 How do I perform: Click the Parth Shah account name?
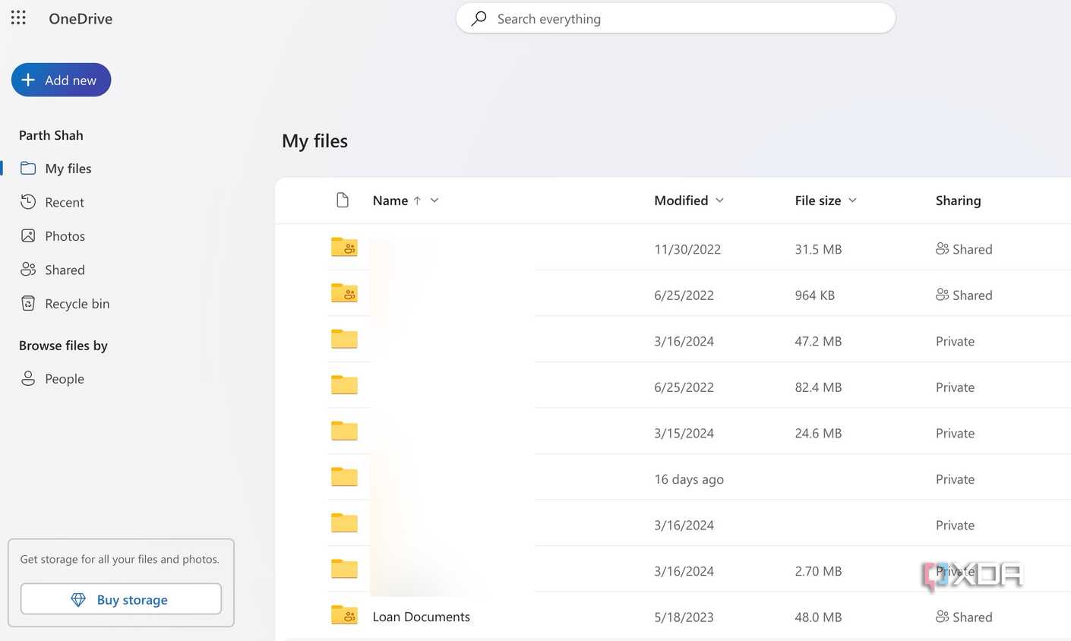51,135
